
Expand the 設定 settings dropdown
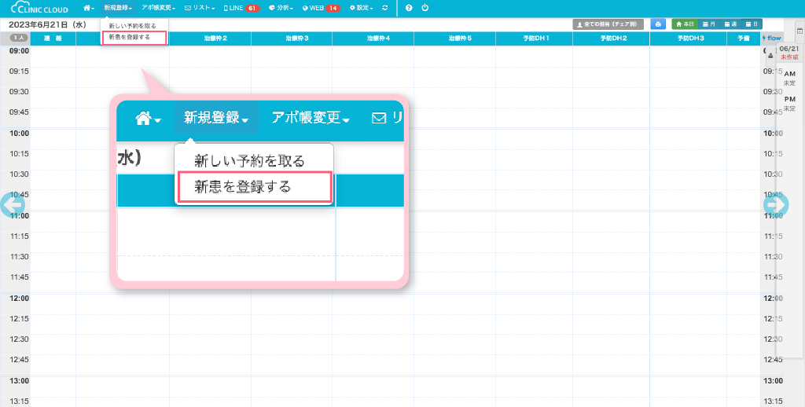pos(361,8)
